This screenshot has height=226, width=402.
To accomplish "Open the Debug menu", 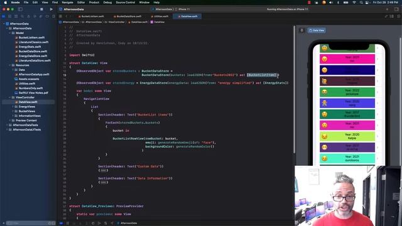I will coord(107,3).
